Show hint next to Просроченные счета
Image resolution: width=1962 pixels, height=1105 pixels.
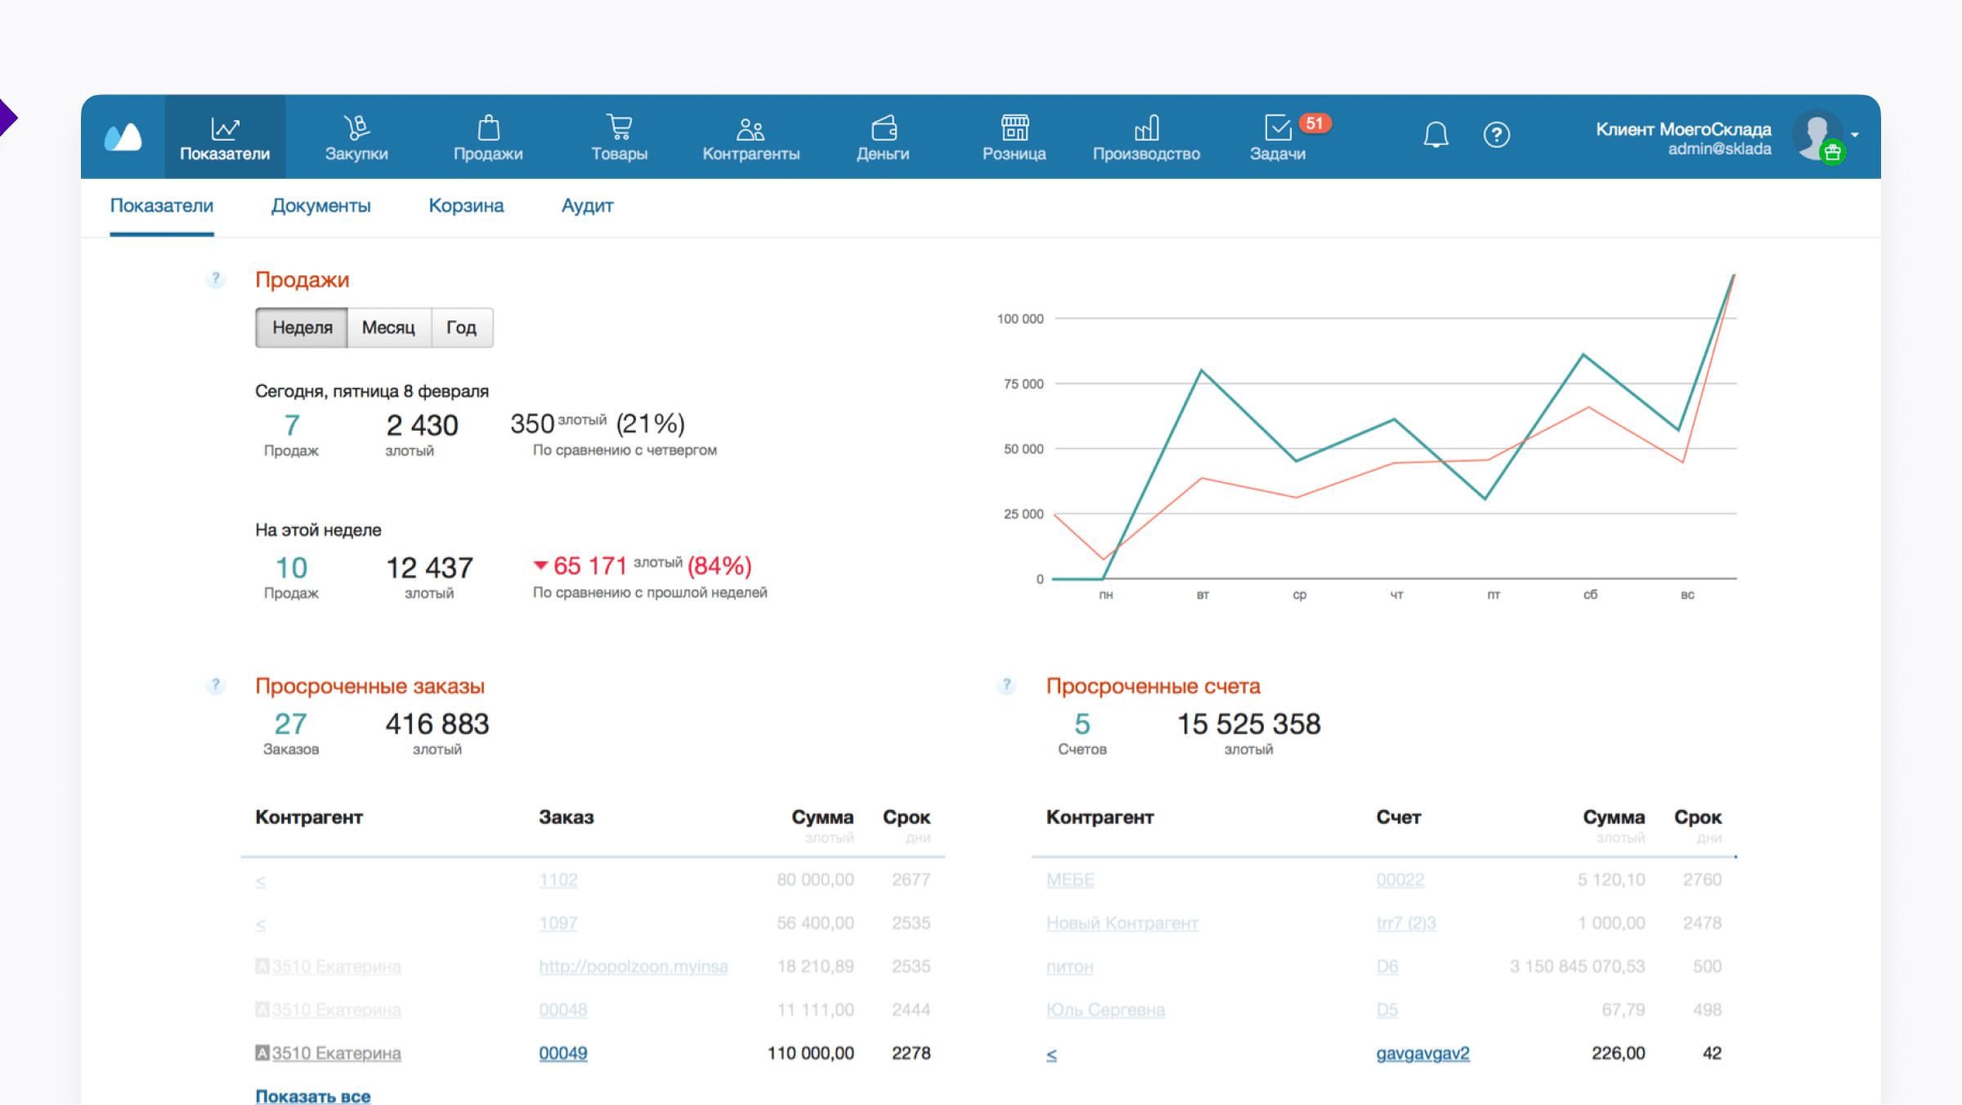coord(1006,685)
